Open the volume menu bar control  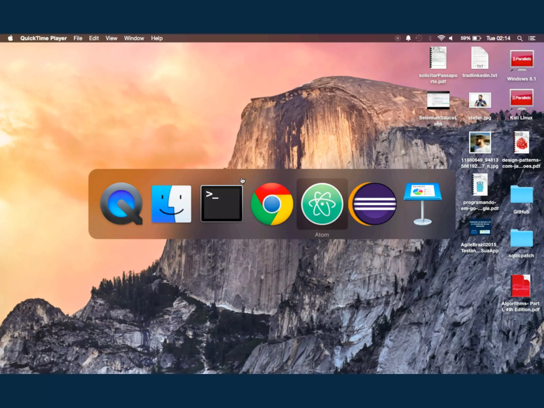[x=451, y=38]
